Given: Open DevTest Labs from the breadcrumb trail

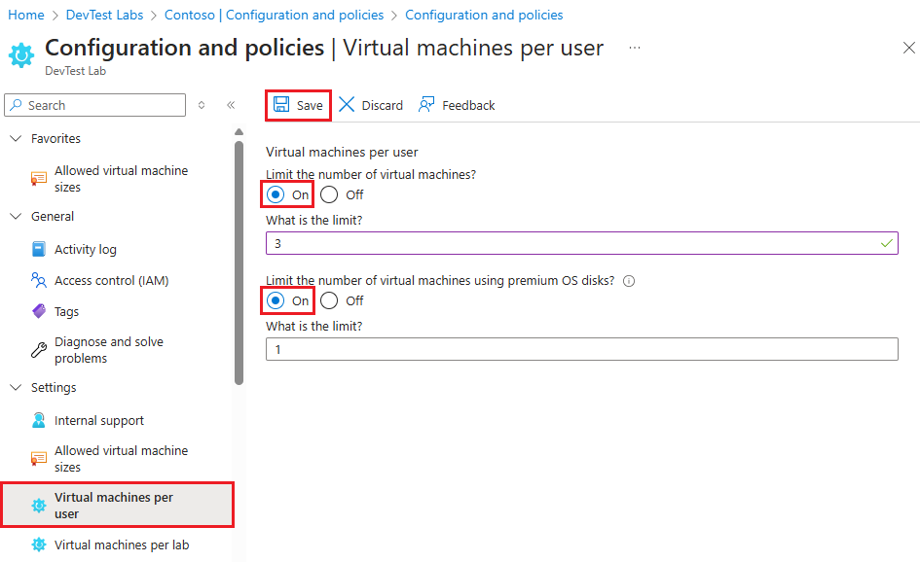Looking at the screenshot, I should pos(104,15).
